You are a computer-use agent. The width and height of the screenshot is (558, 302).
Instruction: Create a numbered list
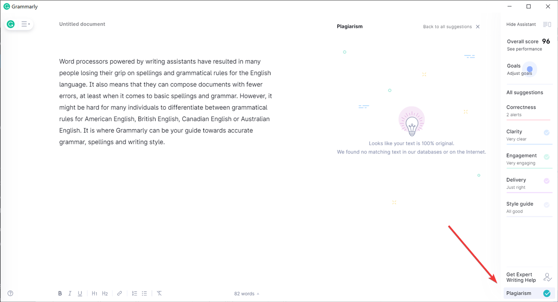134,294
